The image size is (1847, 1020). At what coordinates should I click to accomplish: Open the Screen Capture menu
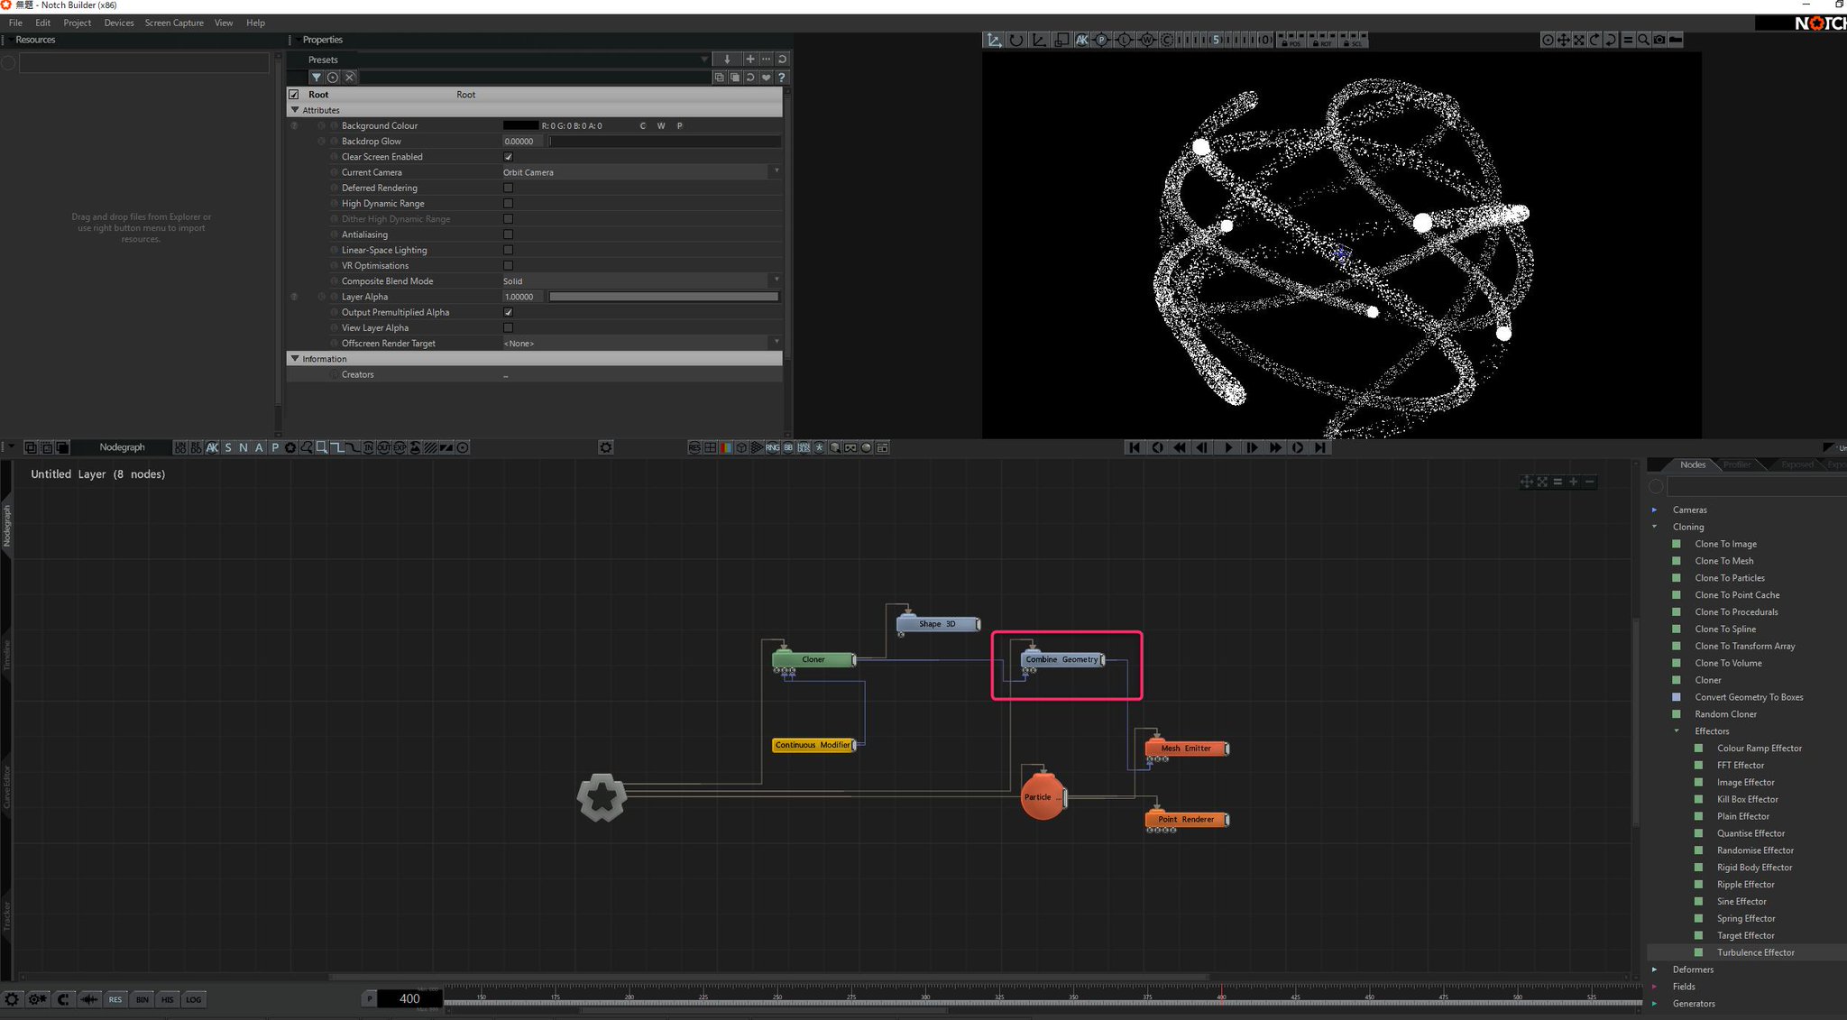[174, 23]
